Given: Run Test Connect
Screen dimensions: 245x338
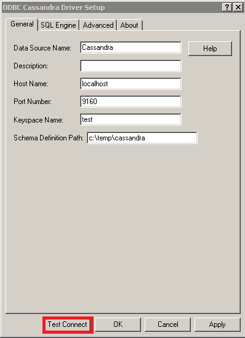Looking at the screenshot, I should (x=68, y=324).
